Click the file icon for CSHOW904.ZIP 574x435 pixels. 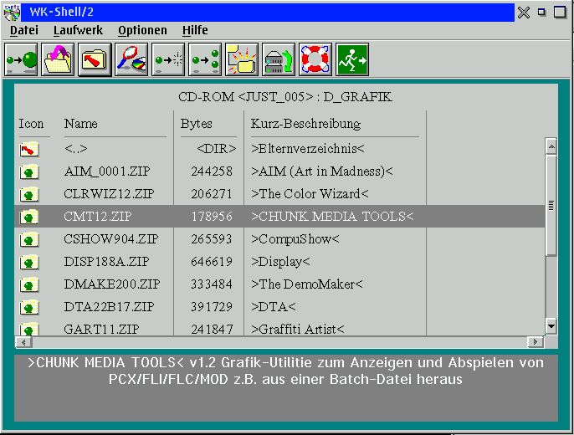[x=29, y=239]
